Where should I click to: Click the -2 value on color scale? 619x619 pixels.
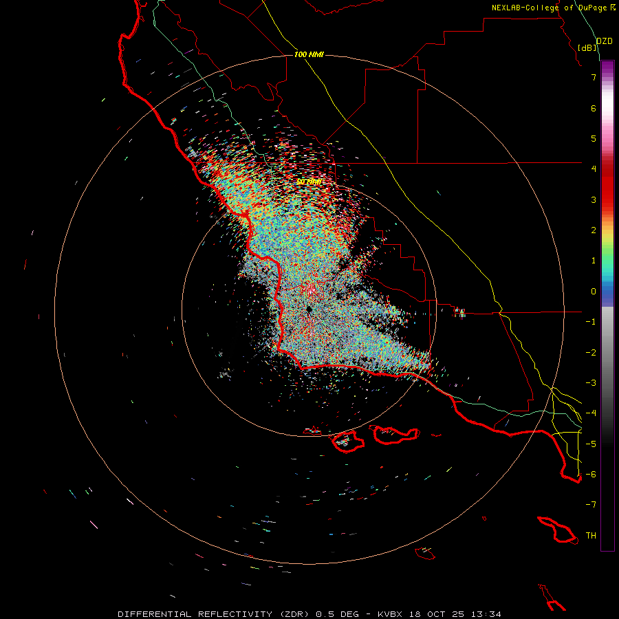point(591,353)
